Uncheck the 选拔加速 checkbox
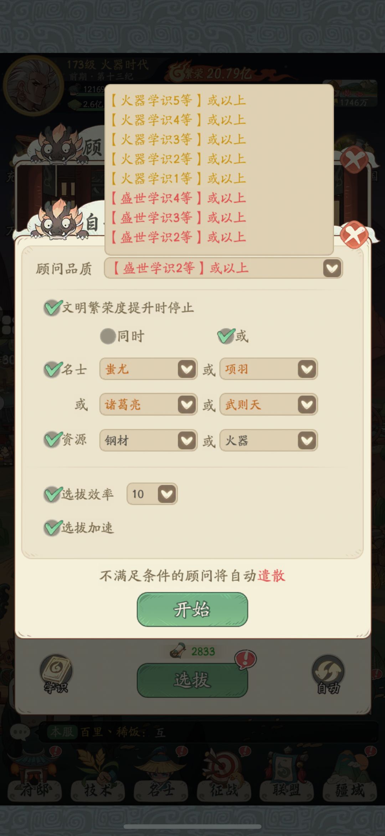The image size is (385, 836). pyautogui.click(x=52, y=528)
